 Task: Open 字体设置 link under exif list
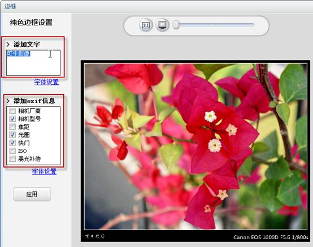44,171
